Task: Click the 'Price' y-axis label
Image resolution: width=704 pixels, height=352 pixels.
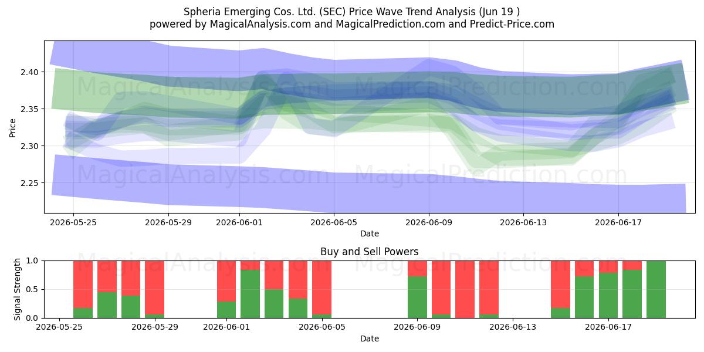Action: [x=13, y=127]
